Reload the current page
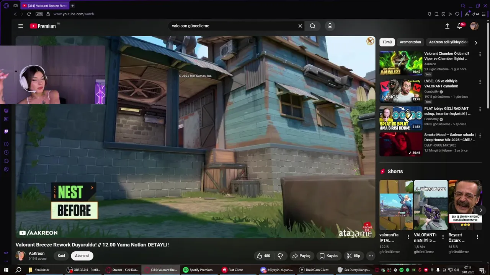Viewport: 490px width, 275px height. (x=29, y=14)
